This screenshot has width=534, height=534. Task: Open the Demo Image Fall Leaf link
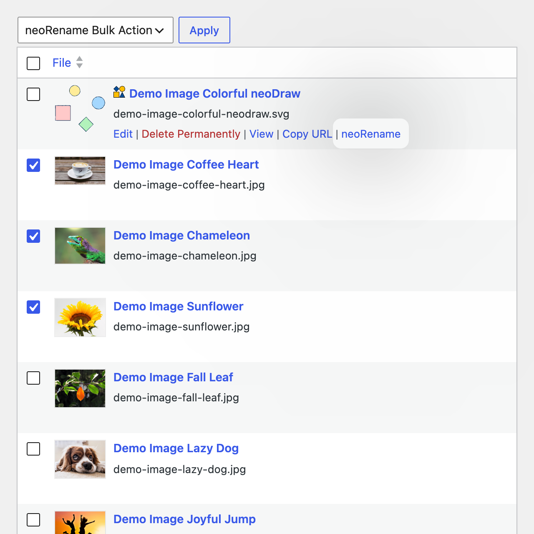[173, 377]
